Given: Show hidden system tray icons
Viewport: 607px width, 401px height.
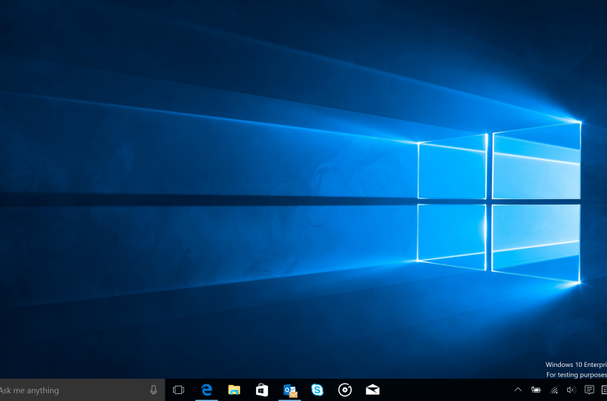Looking at the screenshot, I should pos(518,390).
